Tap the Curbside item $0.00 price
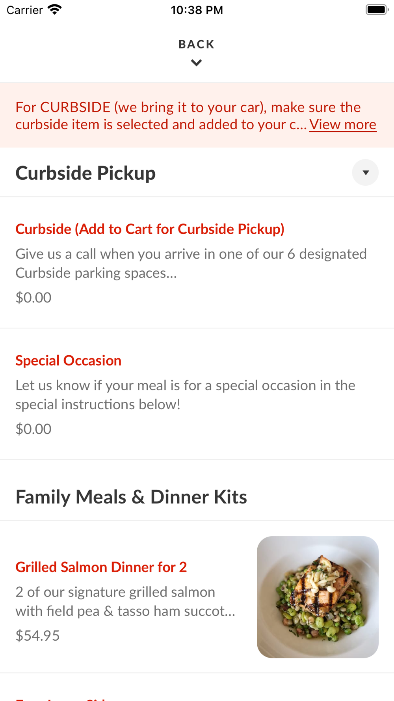Screen dimensions: 394x701 click(33, 298)
